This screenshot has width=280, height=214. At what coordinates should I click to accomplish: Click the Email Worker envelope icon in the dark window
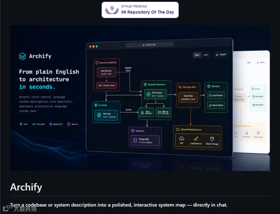point(210,95)
